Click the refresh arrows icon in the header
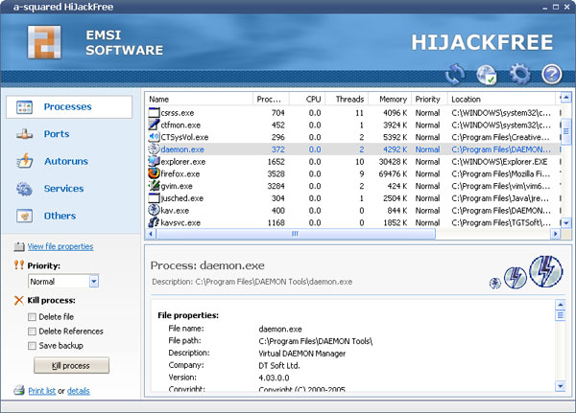 point(455,74)
